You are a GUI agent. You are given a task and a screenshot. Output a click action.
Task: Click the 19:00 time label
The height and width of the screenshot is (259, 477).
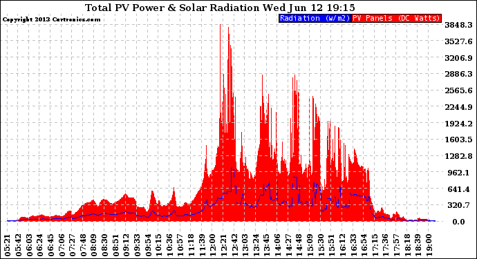(429, 245)
